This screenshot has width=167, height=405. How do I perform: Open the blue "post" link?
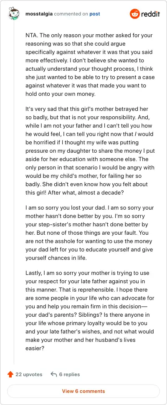95,14
